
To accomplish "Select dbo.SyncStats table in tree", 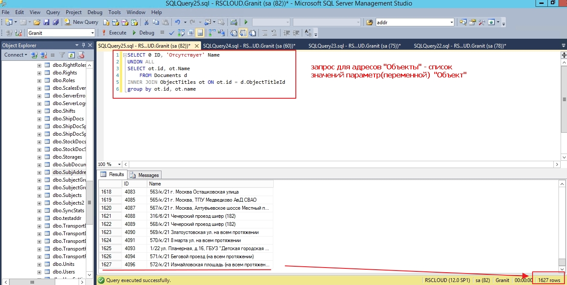I will point(68,211).
